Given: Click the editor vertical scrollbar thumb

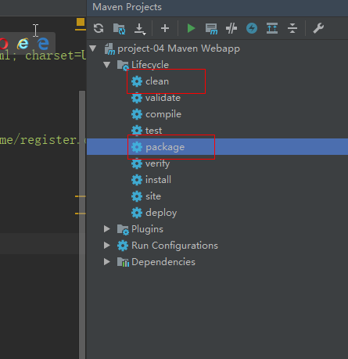Looking at the screenshot, I should click(82, 224).
